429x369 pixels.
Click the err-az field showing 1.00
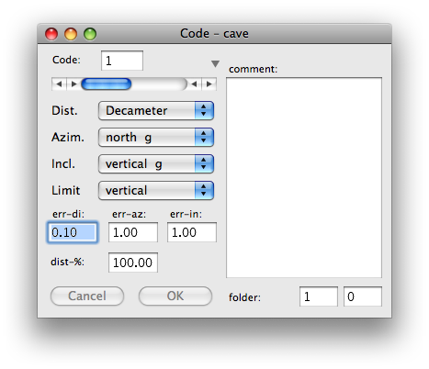tap(133, 232)
